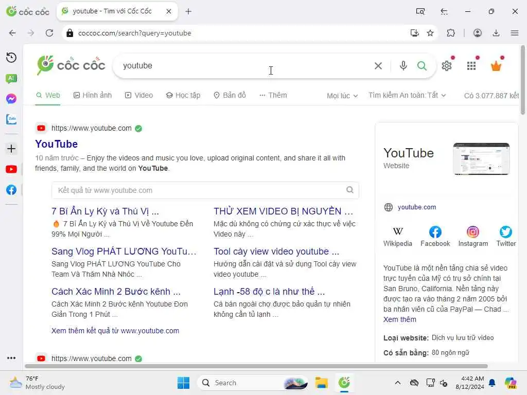
Task: Open 7 Bí Ẩn Ly Kỳ link
Action: (105, 211)
